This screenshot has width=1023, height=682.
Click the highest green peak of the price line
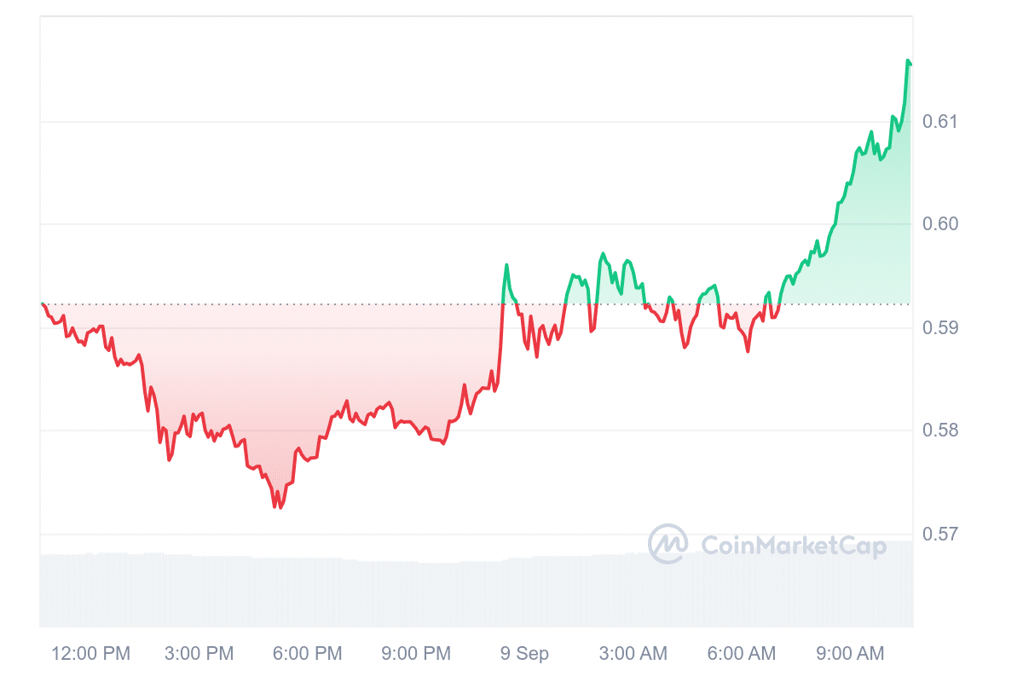click(908, 61)
